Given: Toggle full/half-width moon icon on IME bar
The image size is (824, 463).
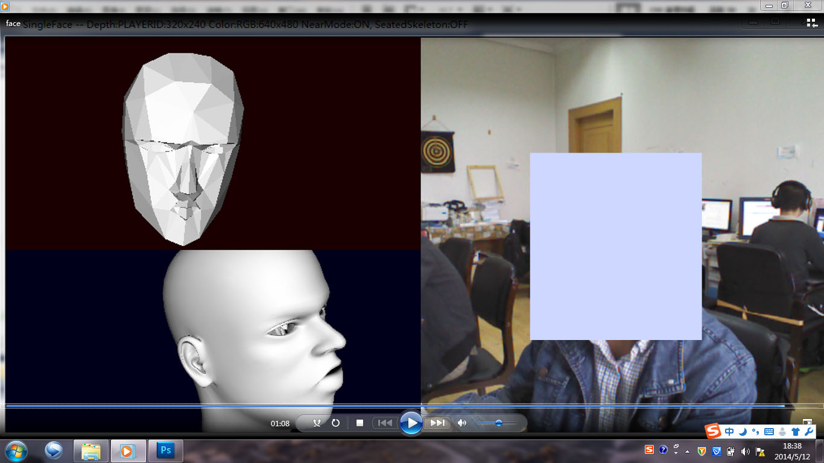Looking at the screenshot, I should (743, 432).
